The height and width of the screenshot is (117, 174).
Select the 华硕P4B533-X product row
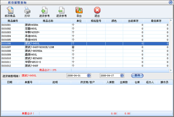(x=41, y=62)
